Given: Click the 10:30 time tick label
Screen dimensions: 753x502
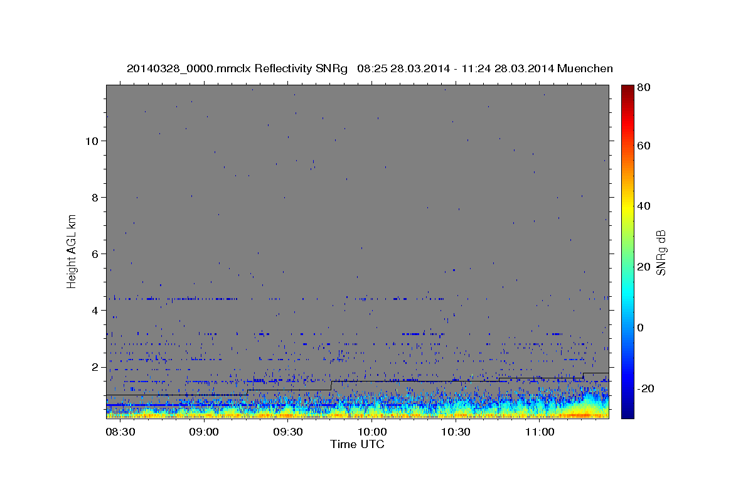Looking at the screenshot, I should tap(455, 432).
